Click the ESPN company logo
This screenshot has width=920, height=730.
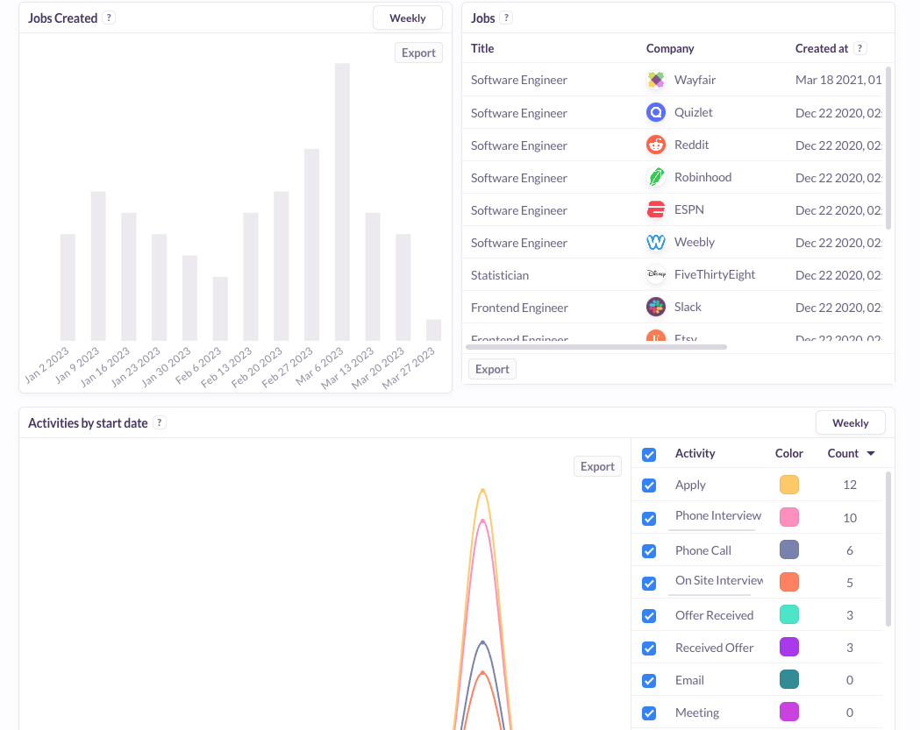click(656, 209)
